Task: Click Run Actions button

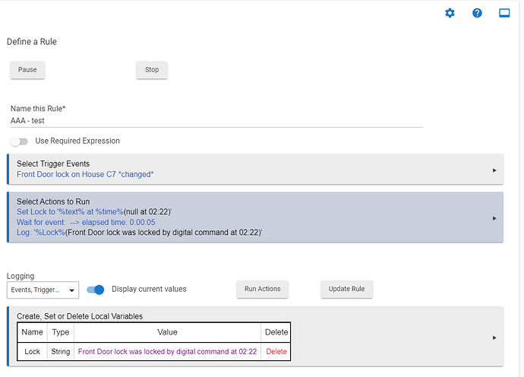Action: coord(262,289)
